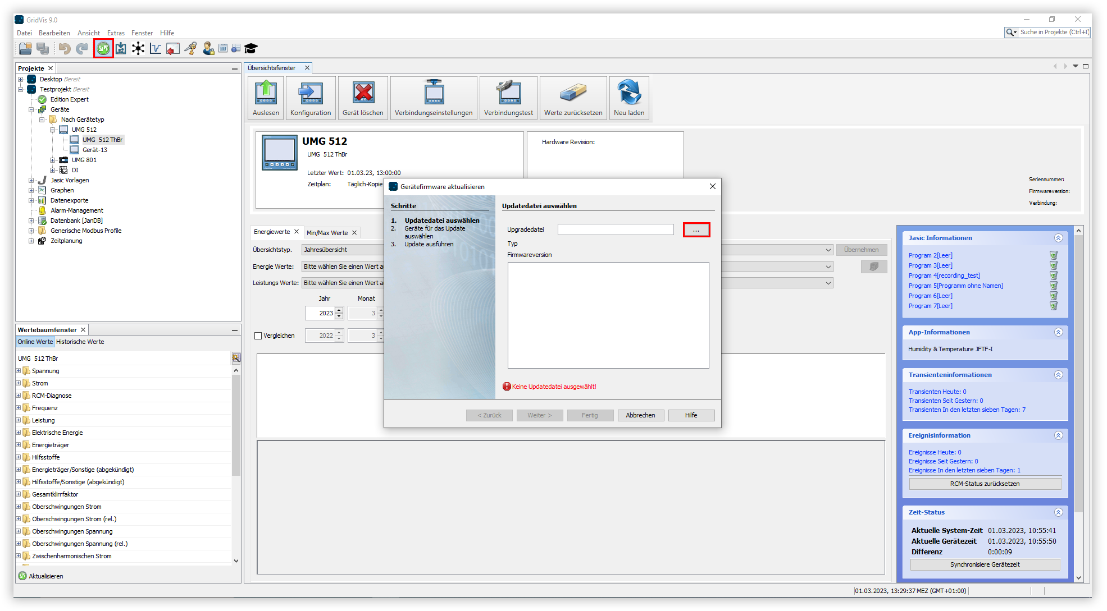Click the Auslesen device button
This screenshot has width=1107, height=611.
[x=266, y=98]
